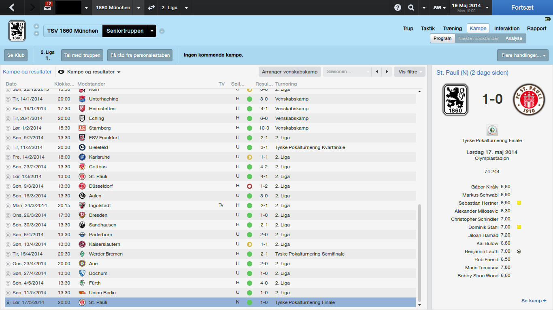The height and width of the screenshot is (310, 553).
Task: Click the TSV 1860 München club crest
Action: (x=17, y=31)
